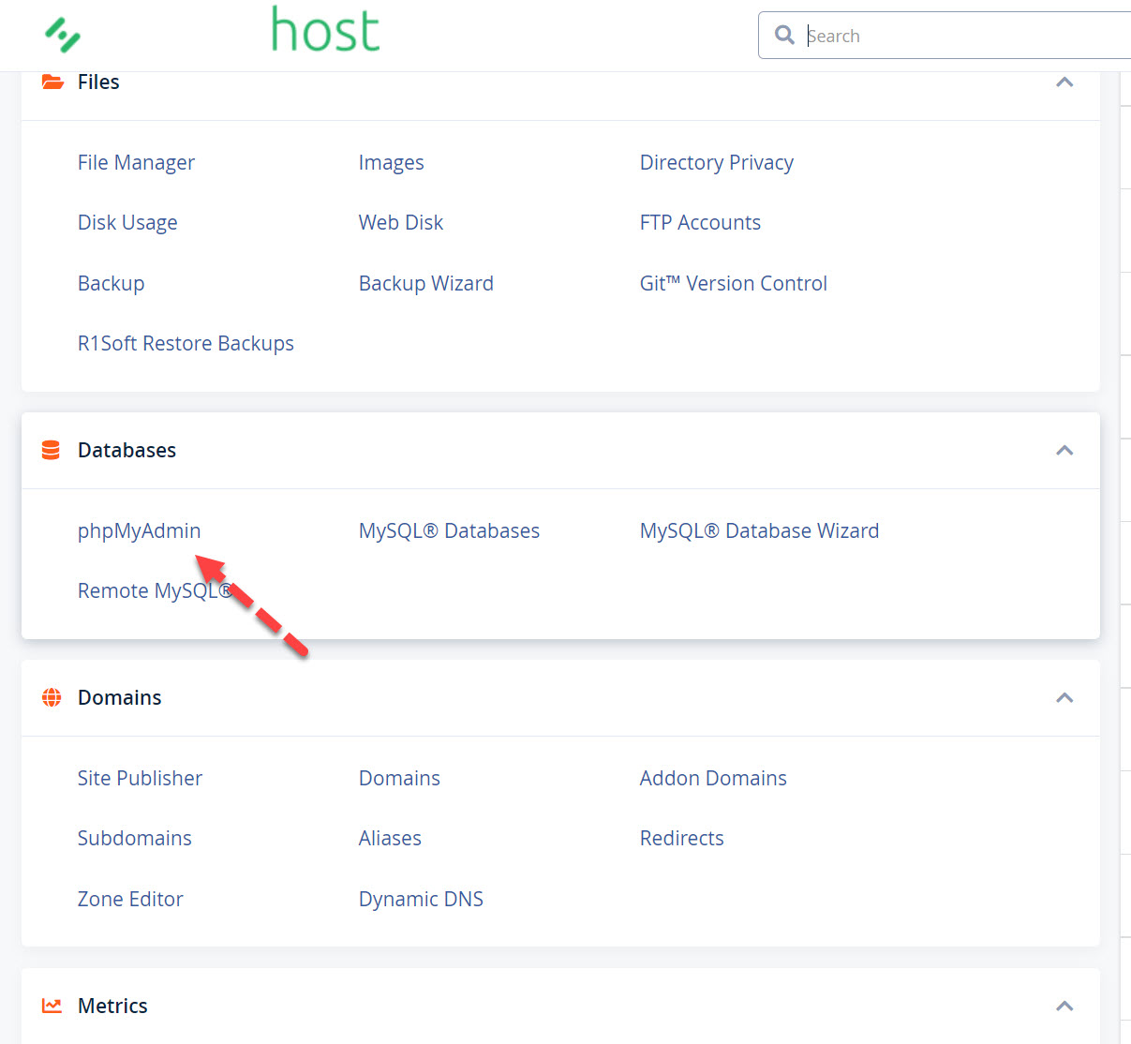Click the magnifying glass search icon
The width and height of the screenshot is (1131, 1044).
(x=784, y=35)
